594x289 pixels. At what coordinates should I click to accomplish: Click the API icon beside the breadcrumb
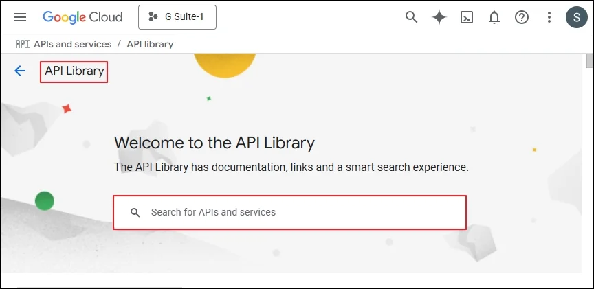pyautogui.click(x=23, y=44)
